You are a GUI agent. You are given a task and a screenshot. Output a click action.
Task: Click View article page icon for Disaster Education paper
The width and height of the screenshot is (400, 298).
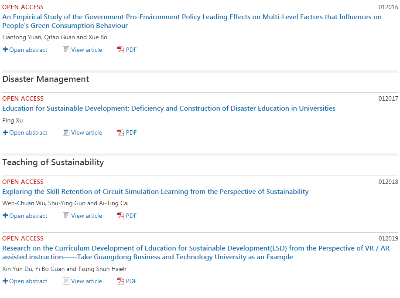tap(66, 132)
